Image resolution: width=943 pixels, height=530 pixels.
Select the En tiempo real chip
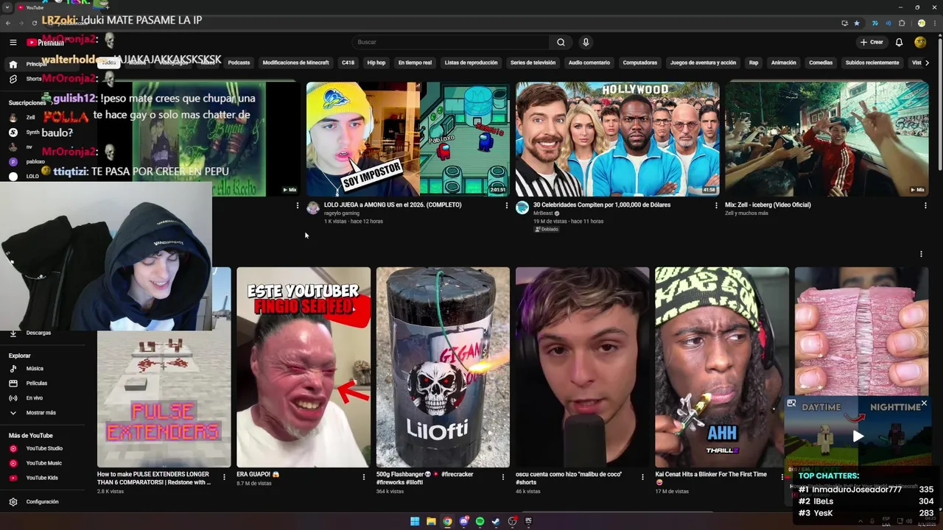pos(415,63)
